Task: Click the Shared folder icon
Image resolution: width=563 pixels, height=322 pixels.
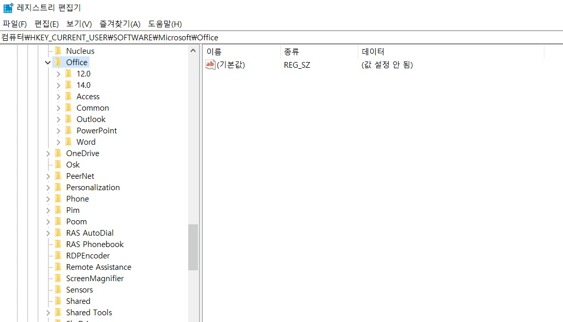Action: click(58, 301)
